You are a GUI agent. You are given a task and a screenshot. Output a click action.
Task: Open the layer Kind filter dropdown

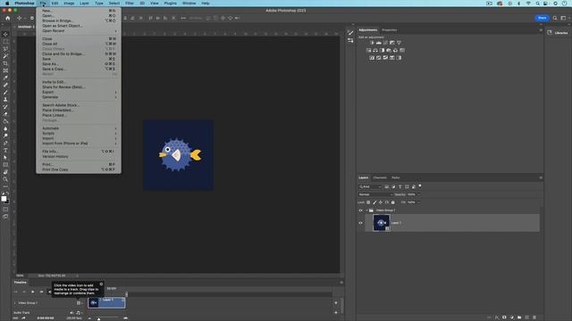[x=370, y=186]
